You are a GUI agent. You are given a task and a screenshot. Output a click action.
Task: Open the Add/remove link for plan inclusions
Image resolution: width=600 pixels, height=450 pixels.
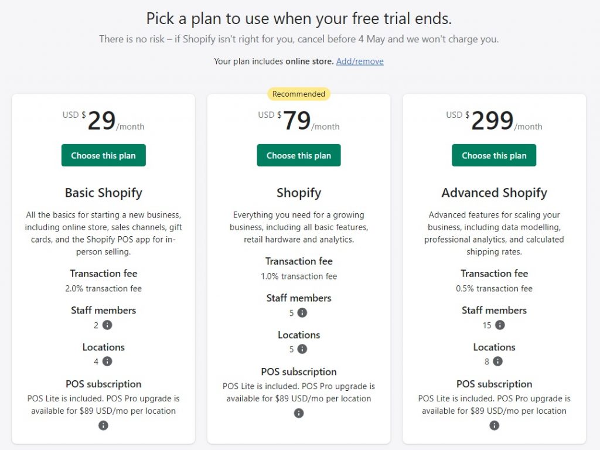(360, 61)
